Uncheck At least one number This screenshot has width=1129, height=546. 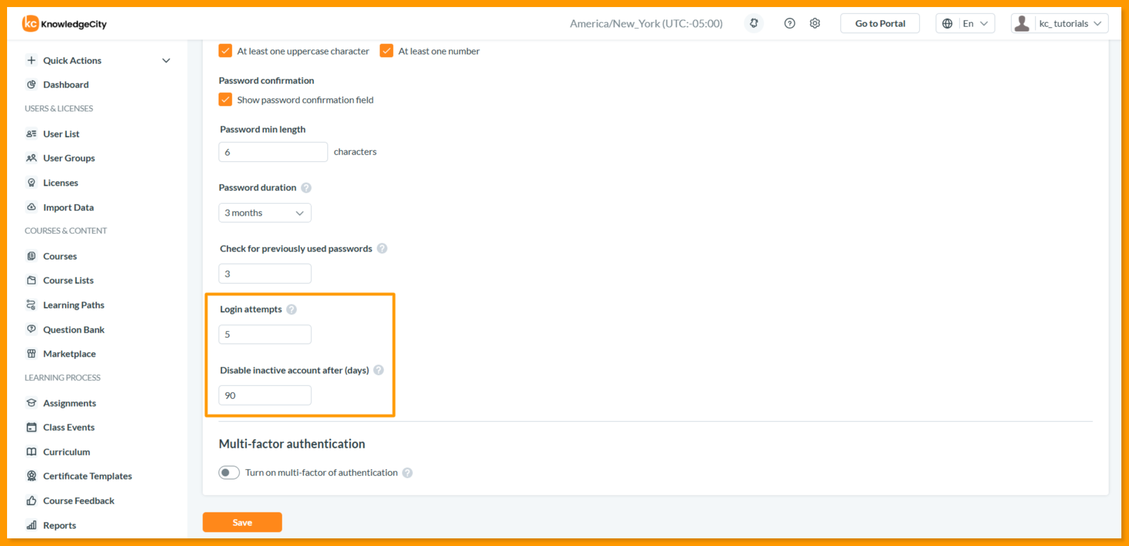[x=387, y=51]
